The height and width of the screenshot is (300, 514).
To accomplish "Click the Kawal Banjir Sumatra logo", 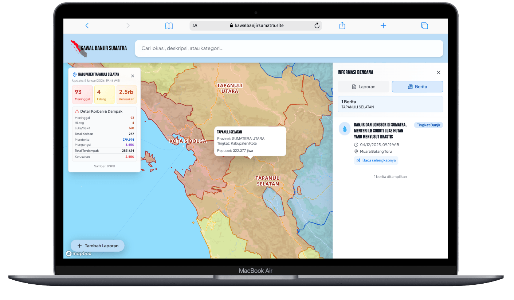I will click(99, 48).
